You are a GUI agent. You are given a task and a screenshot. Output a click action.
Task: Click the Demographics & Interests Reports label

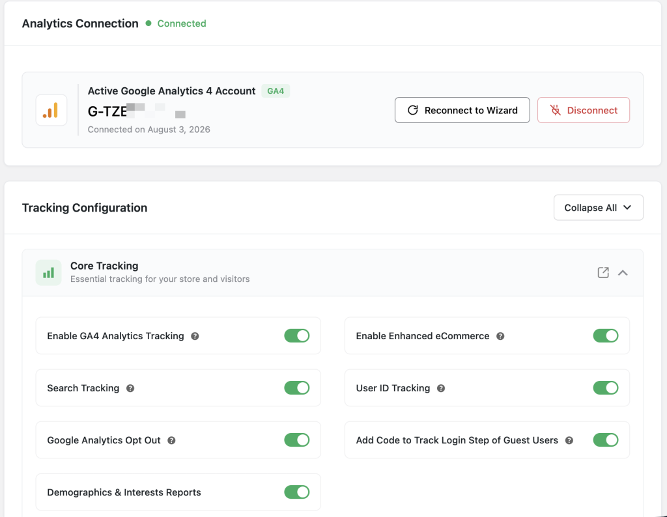coord(124,492)
